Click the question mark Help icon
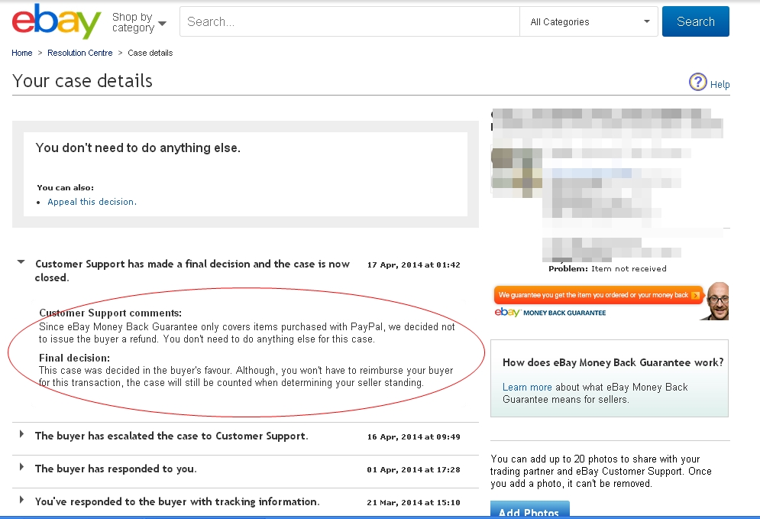 pyautogui.click(x=697, y=83)
